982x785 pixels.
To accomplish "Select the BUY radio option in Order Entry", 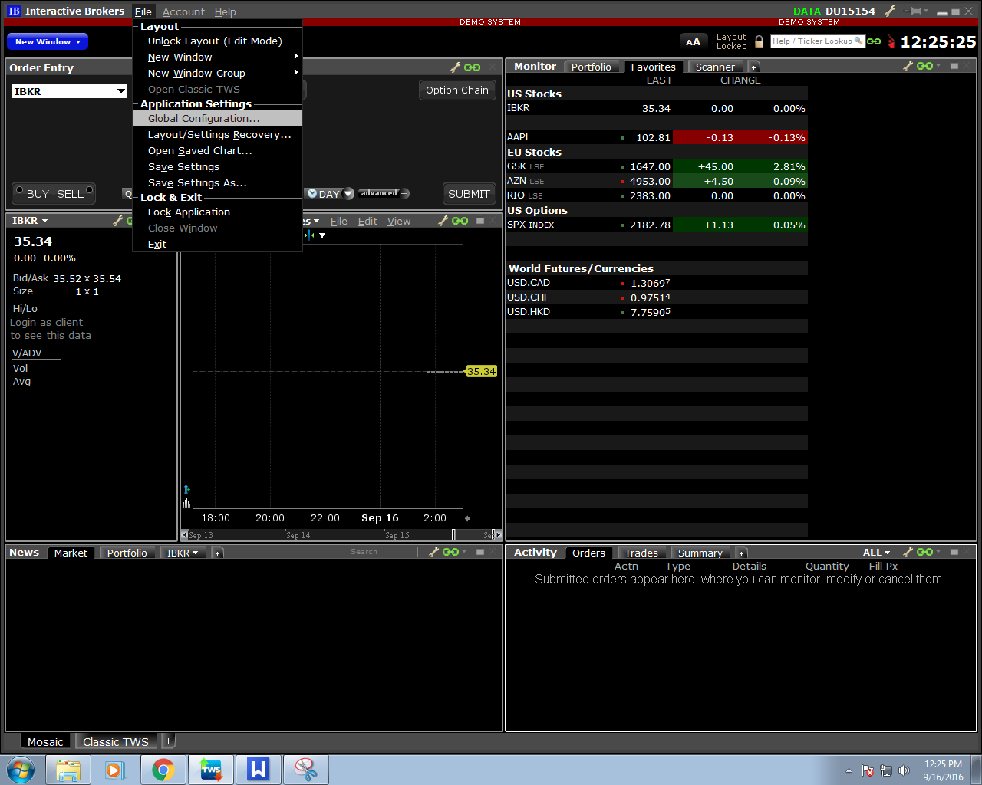I will tap(32, 193).
